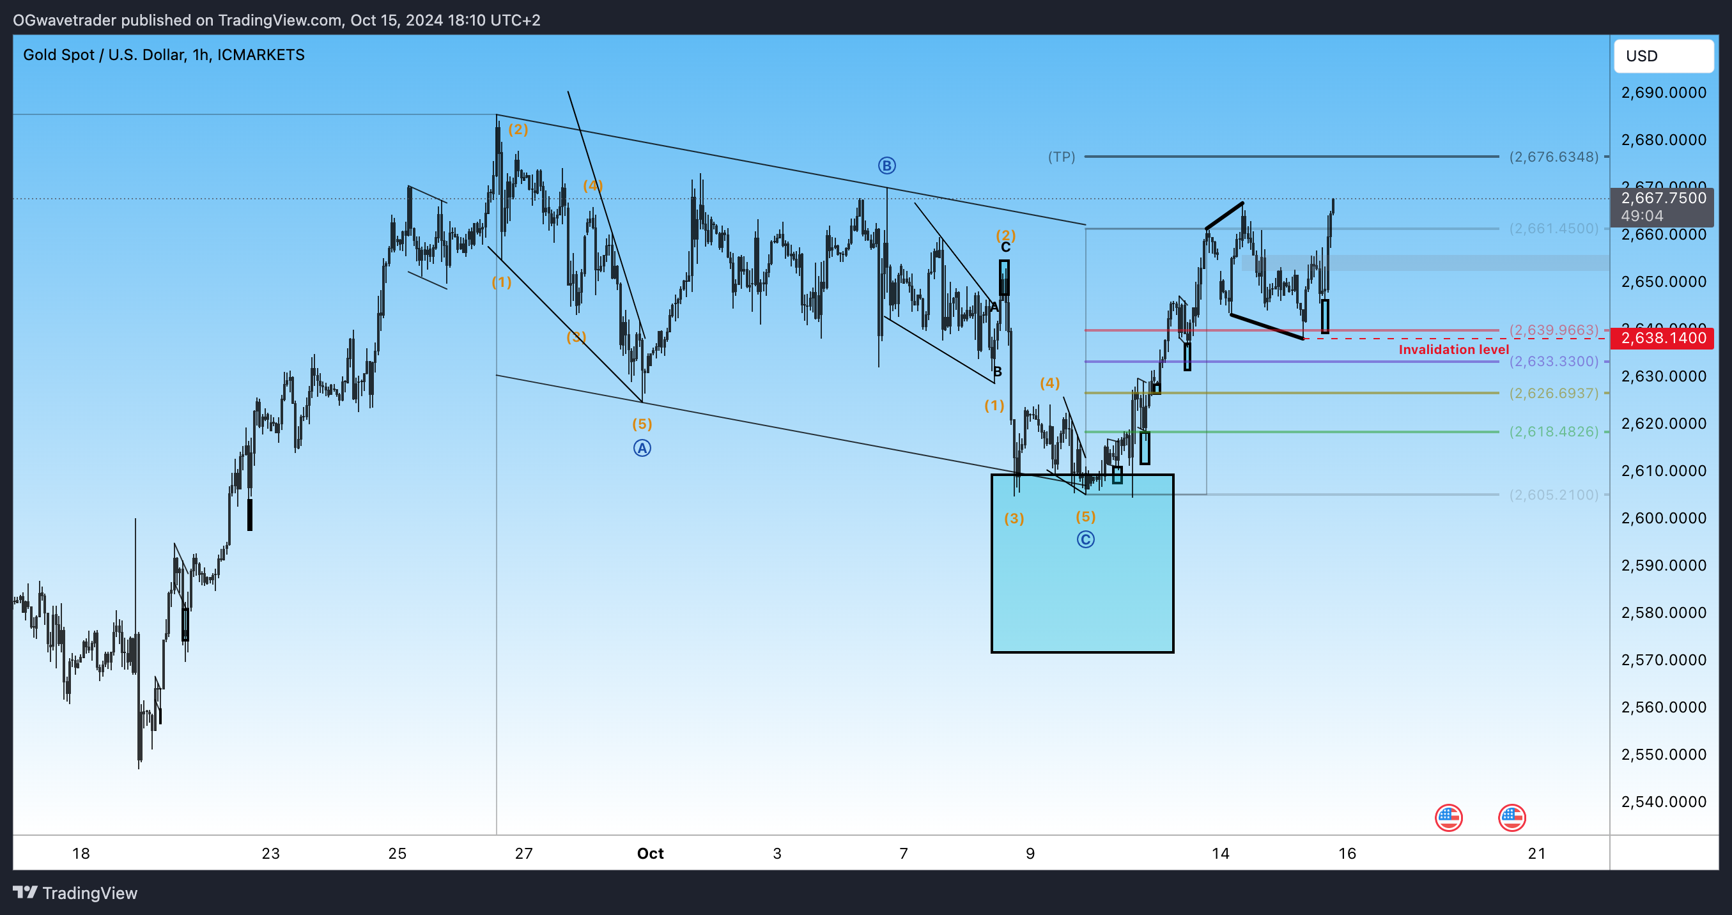1732x915 pixels.
Task: Click the circled blue C wave label
Action: pyautogui.click(x=1085, y=539)
